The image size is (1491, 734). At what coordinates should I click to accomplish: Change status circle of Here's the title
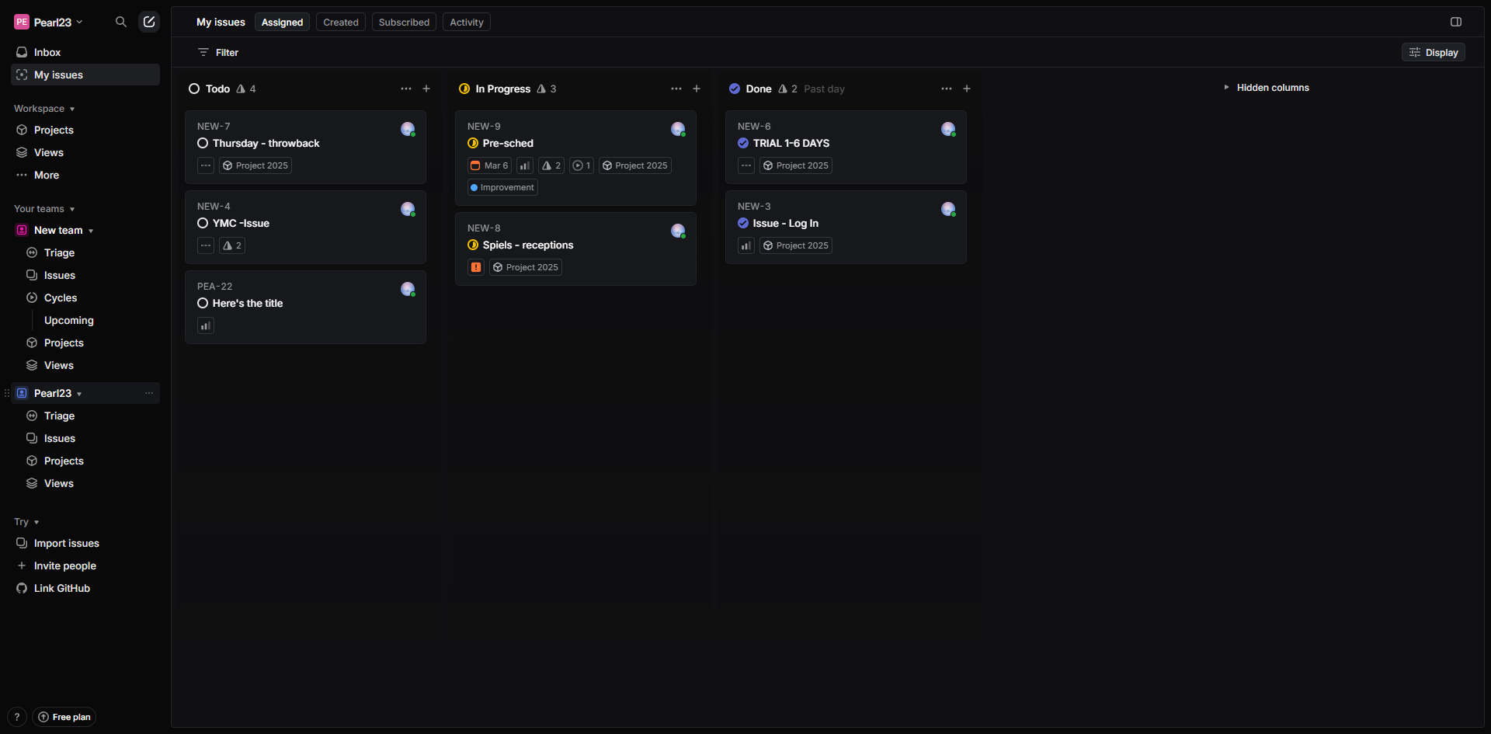pos(203,303)
